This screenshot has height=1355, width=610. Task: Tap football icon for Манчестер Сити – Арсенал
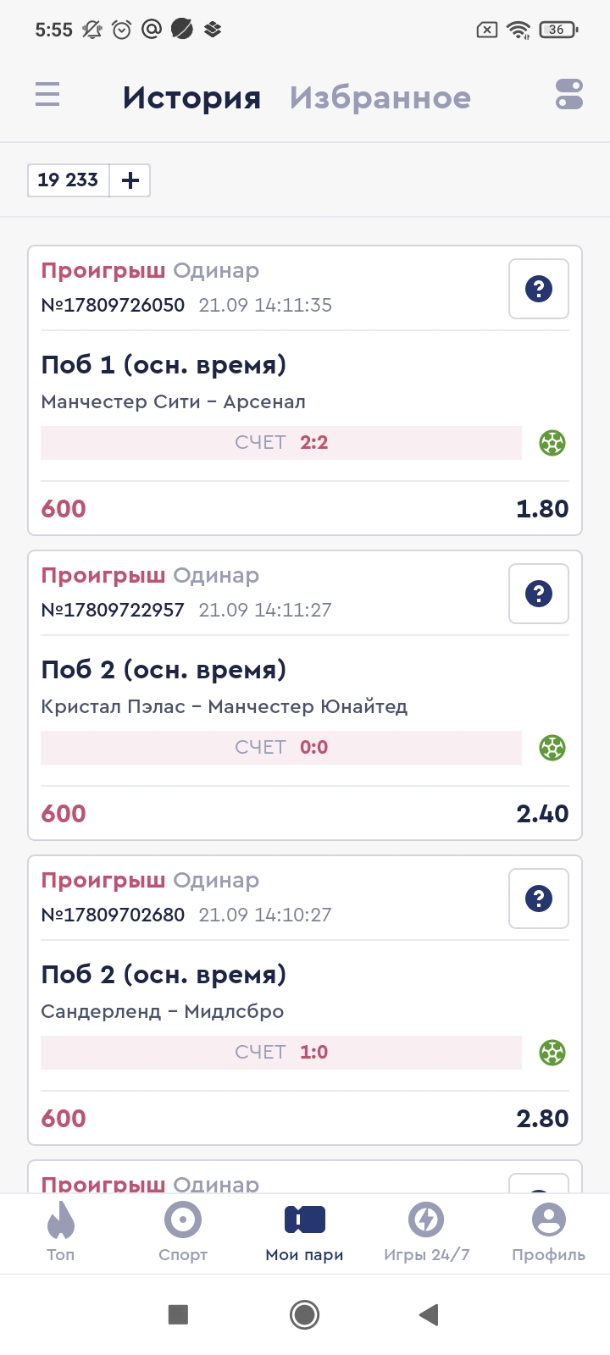552,443
